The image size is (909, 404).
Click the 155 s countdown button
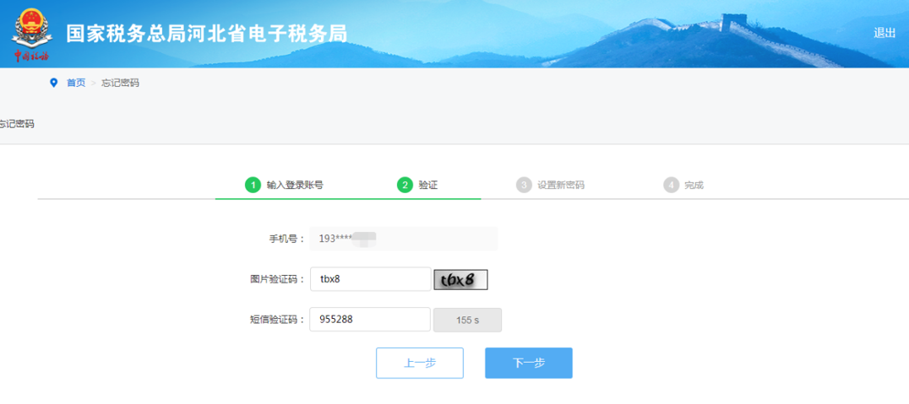[467, 320]
